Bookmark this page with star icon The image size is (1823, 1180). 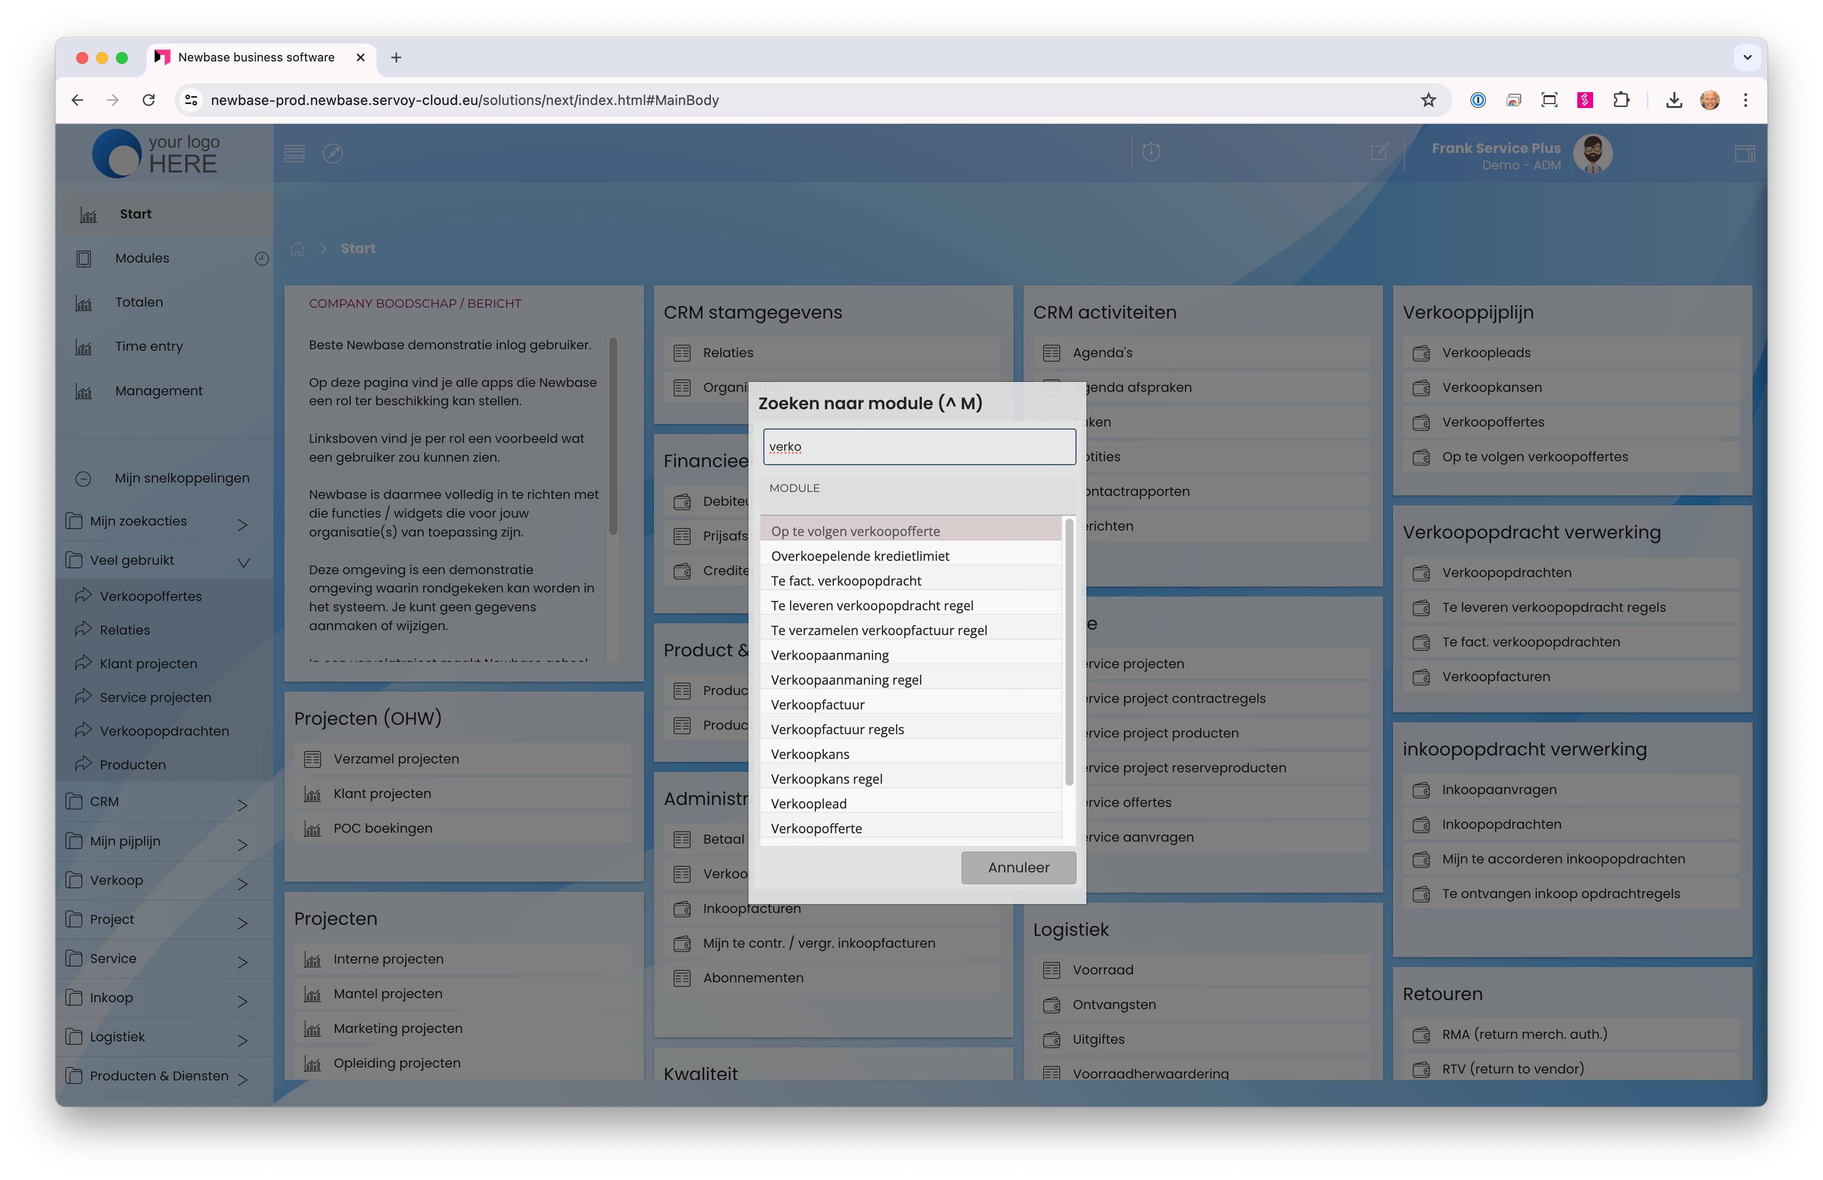pyautogui.click(x=1428, y=100)
